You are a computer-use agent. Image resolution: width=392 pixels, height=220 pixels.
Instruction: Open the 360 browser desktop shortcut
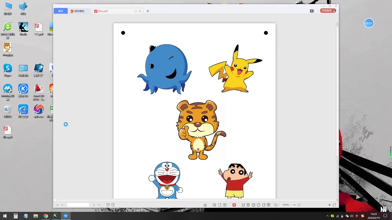(8, 31)
